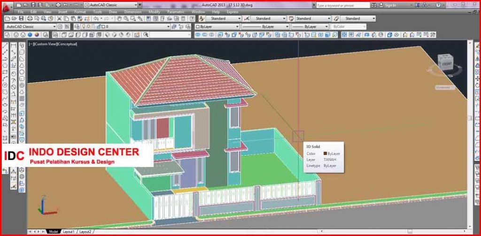The width and height of the screenshot is (481, 236).
Task: Select the Line tool in Draw toolbar
Action: [5, 46]
